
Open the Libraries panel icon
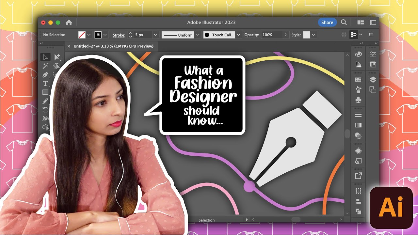click(x=373, y=65)
